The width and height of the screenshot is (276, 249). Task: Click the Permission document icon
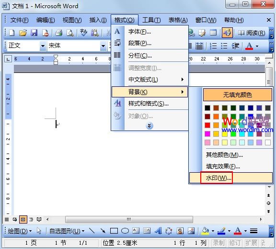tap(45, 33)
